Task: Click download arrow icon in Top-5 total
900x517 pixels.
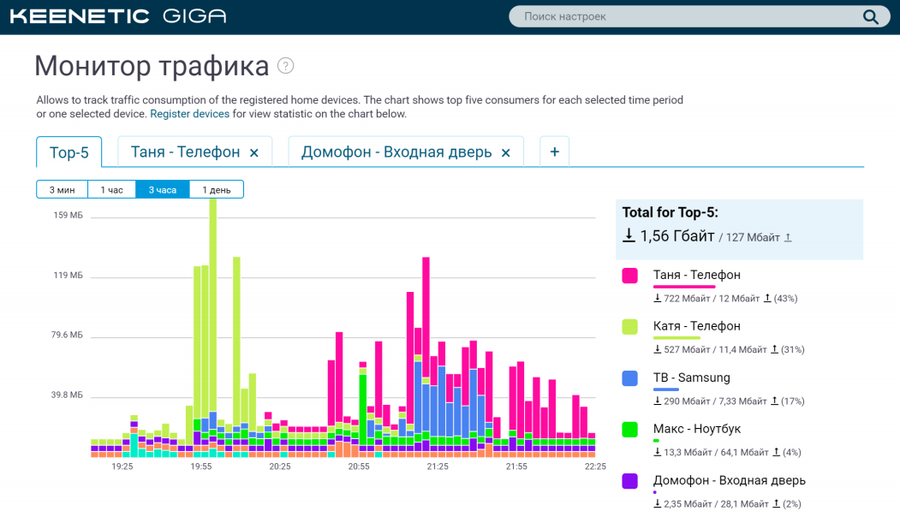Action: tap(629, 235)
